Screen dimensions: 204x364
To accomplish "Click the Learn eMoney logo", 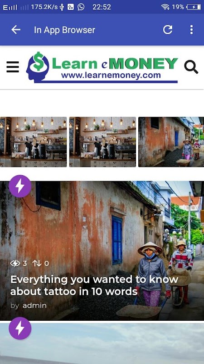I will (102, 67).
